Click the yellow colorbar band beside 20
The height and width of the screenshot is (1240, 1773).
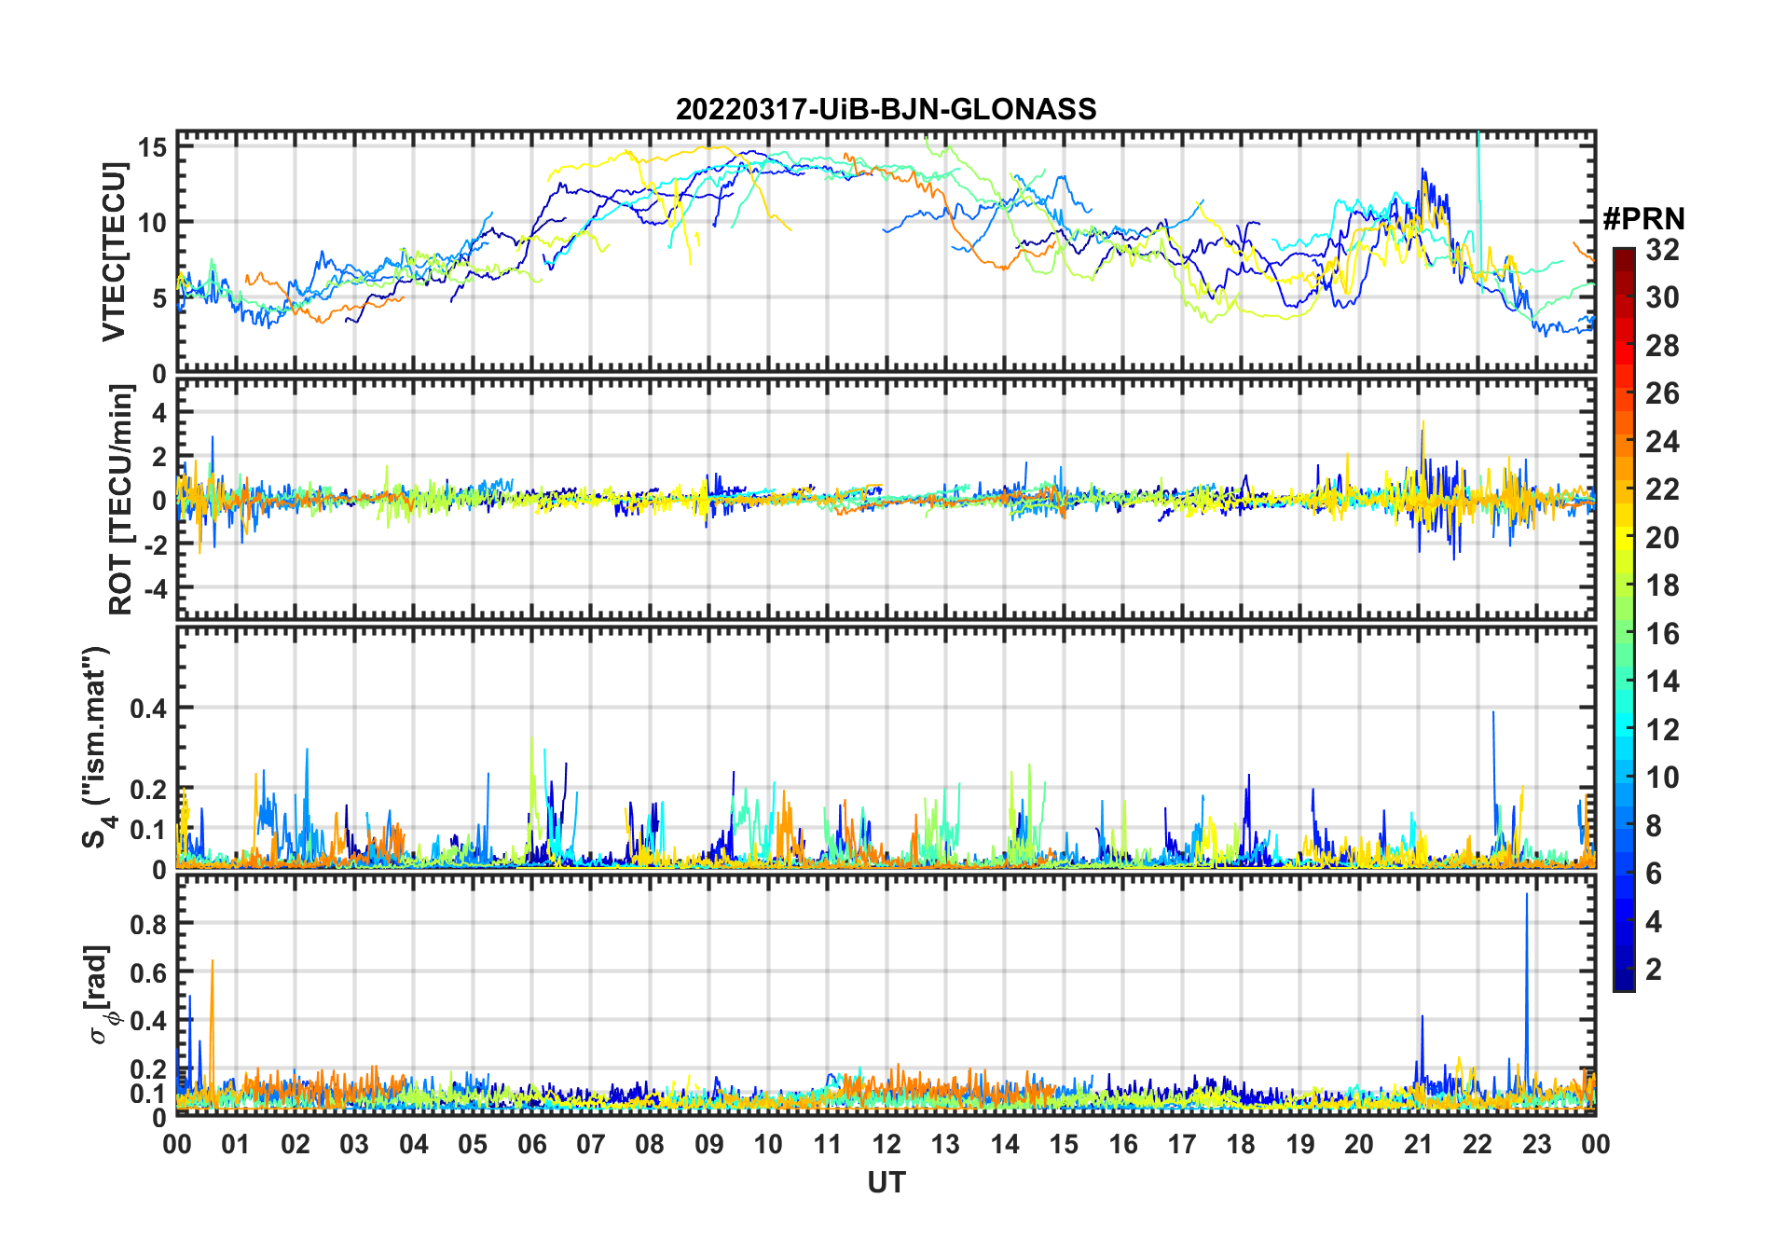1623,537
